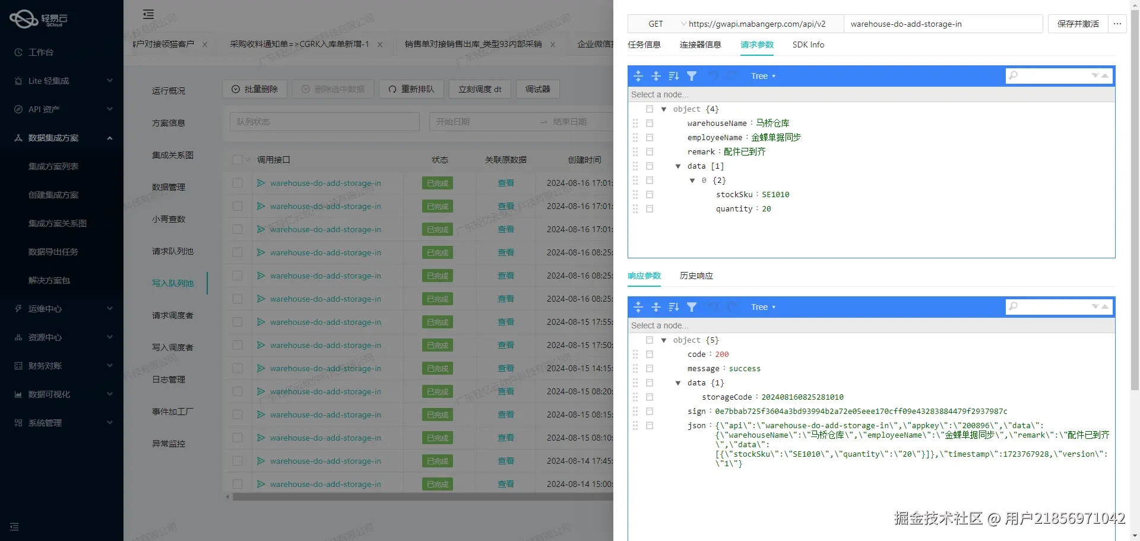Image resolution: width=1140 pixels, height=541 pixels.
Task: Click the action box of employeeName node
Action: (650, 138)
